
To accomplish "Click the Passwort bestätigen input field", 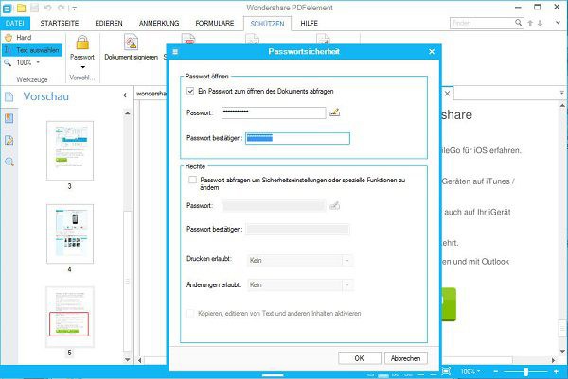I will coord(297,138).
